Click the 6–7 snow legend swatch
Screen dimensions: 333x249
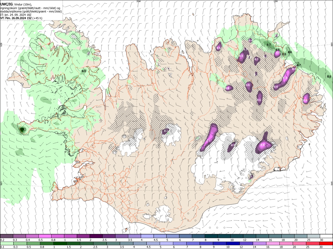point(186,236)
